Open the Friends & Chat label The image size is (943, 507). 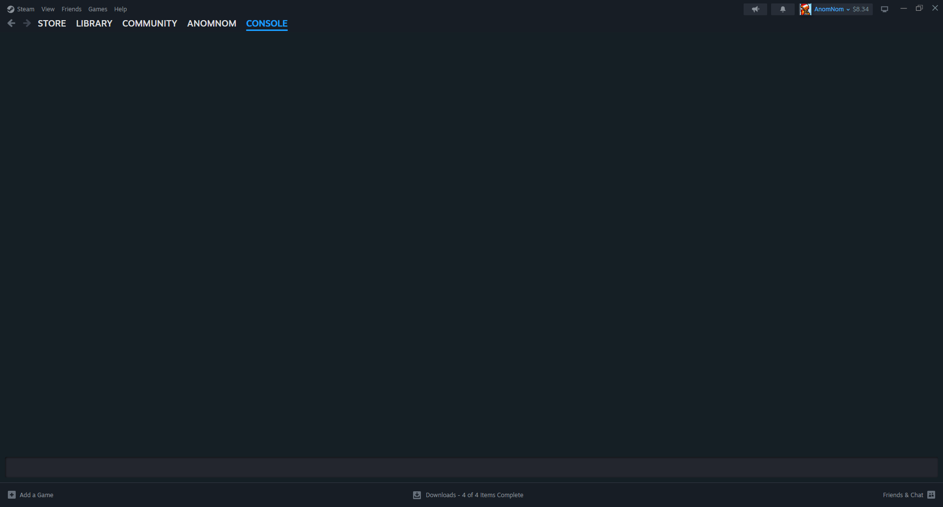[x=903, y=495]
